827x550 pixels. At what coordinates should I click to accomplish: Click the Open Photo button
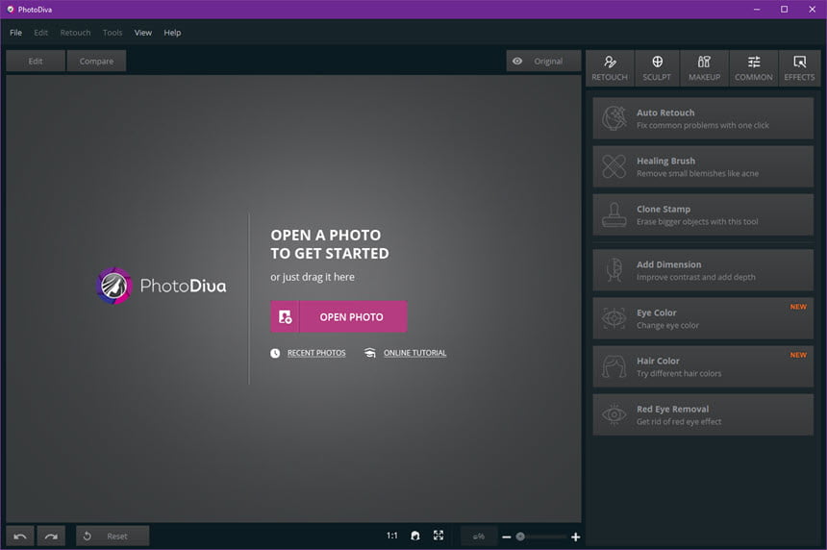[x=339, y=317]
